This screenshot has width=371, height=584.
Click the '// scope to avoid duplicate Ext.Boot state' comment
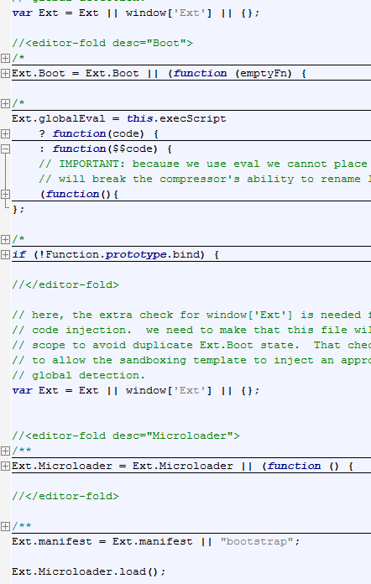(x=191, y=345)
